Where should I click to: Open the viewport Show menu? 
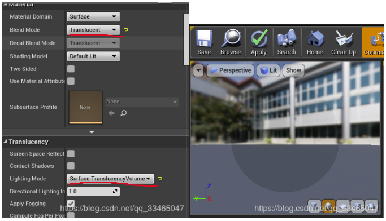pyautogui.click(x=293, y=70)
